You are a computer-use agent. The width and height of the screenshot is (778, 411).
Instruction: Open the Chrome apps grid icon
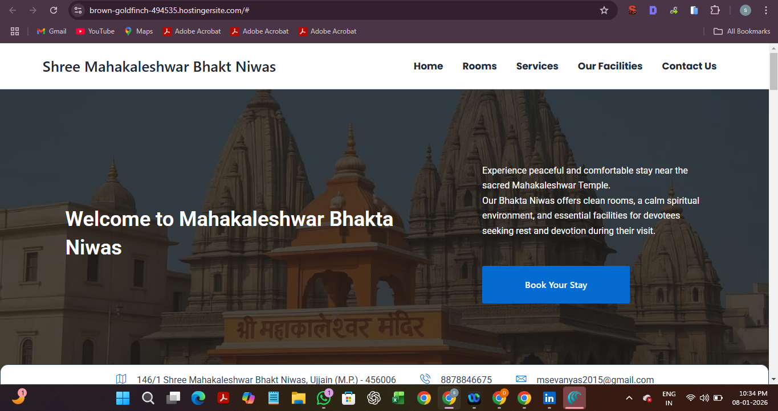click(15, 31)
